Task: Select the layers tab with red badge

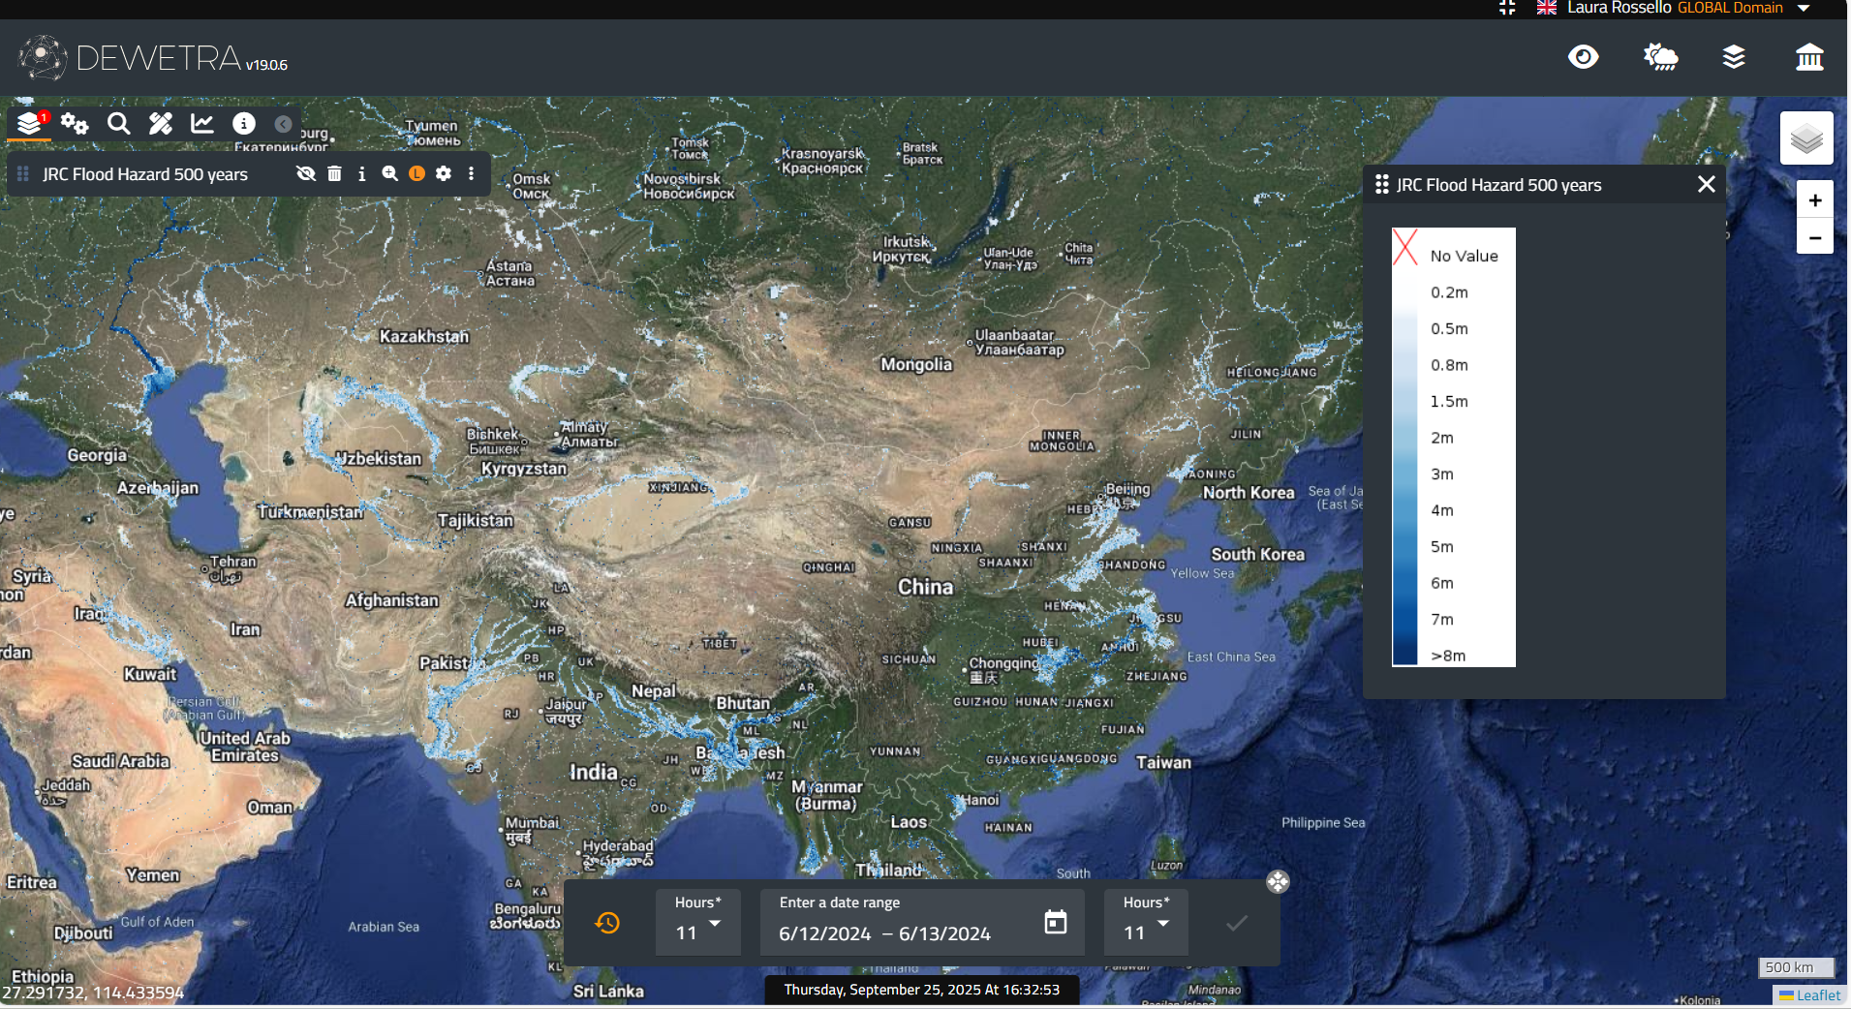Action: pos(30,123)
